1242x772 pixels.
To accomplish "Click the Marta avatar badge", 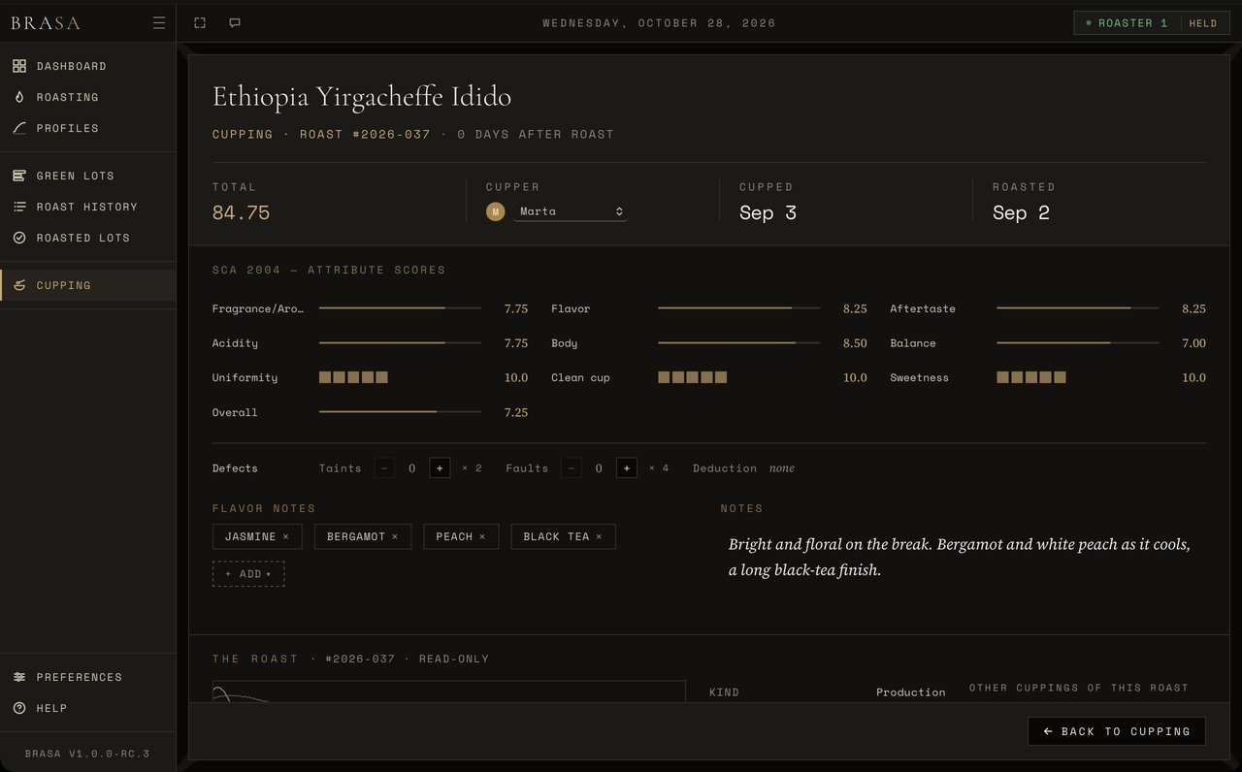I will (x=496, y=211).
